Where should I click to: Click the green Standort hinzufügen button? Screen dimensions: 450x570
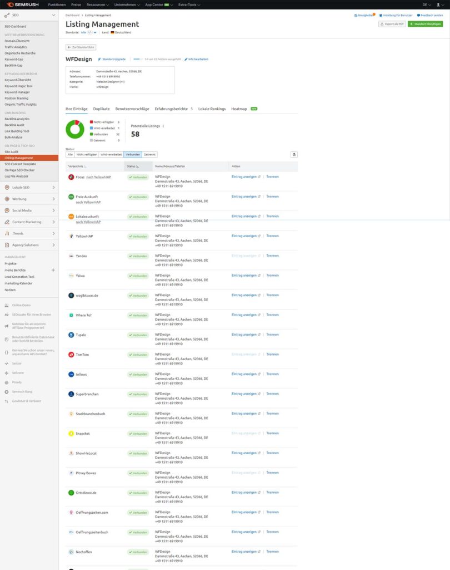coord(426,24)
